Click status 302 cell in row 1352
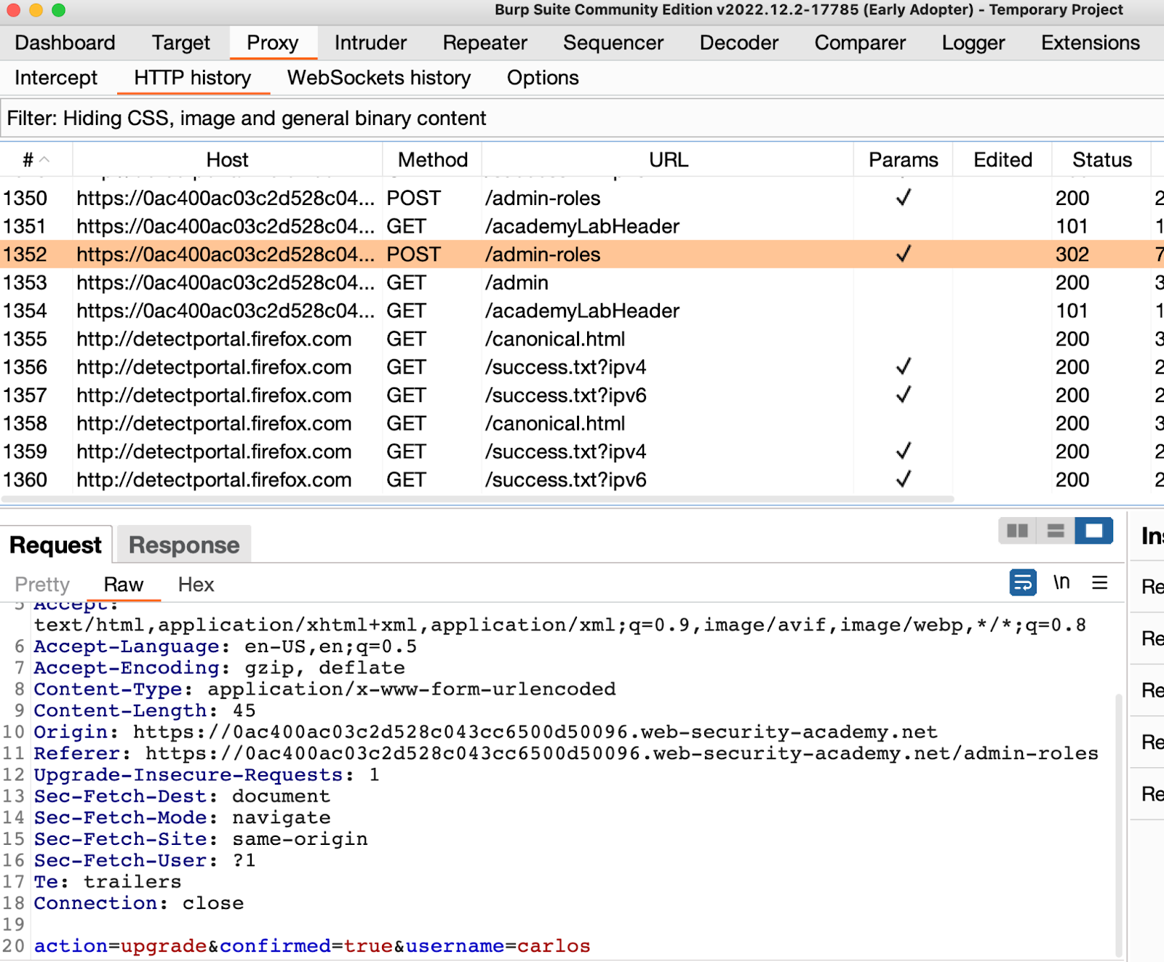This screenshot has height=962, width=1164. [1072, 254]
